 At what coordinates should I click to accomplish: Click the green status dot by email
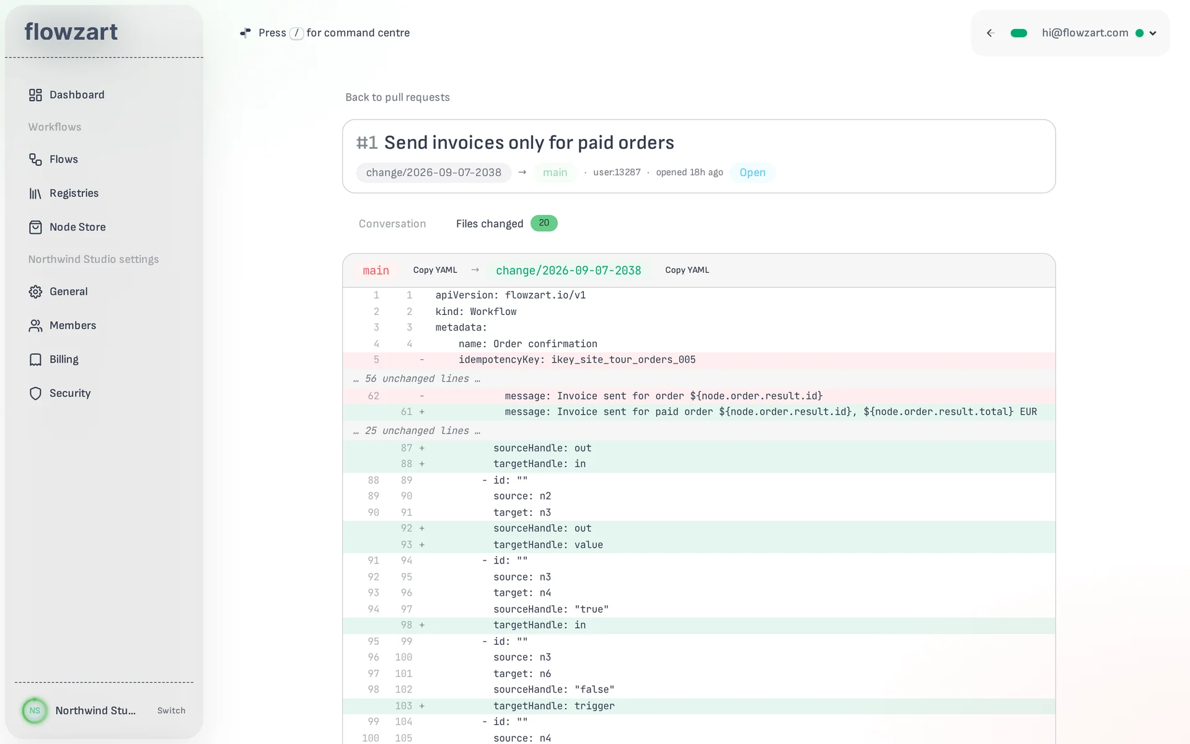click(1139, 33)
